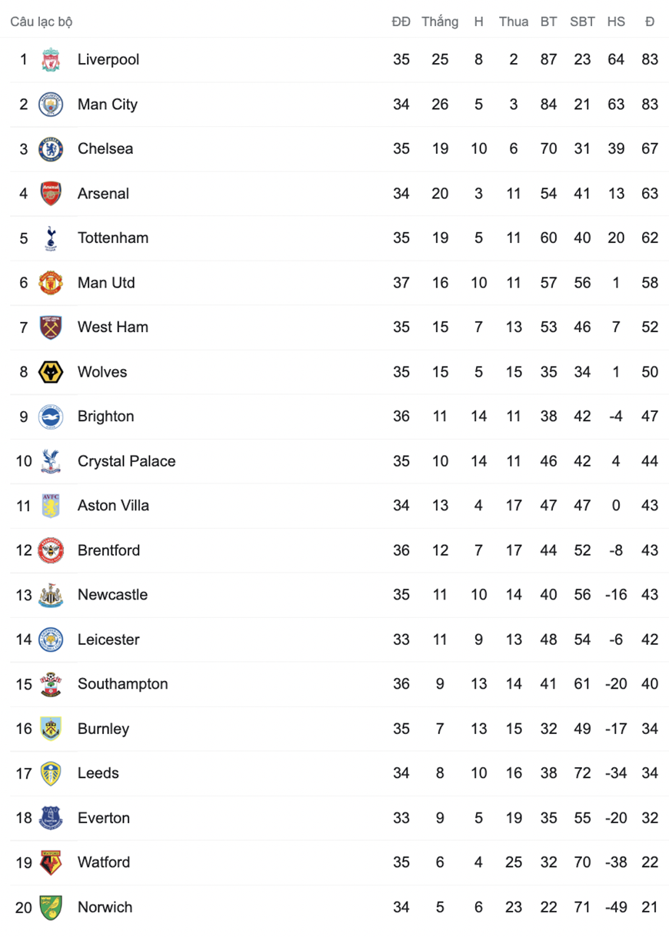This screenshot has height=937, width=669.
Task: Click the Everton crest icon
Action: coord(51,818)
